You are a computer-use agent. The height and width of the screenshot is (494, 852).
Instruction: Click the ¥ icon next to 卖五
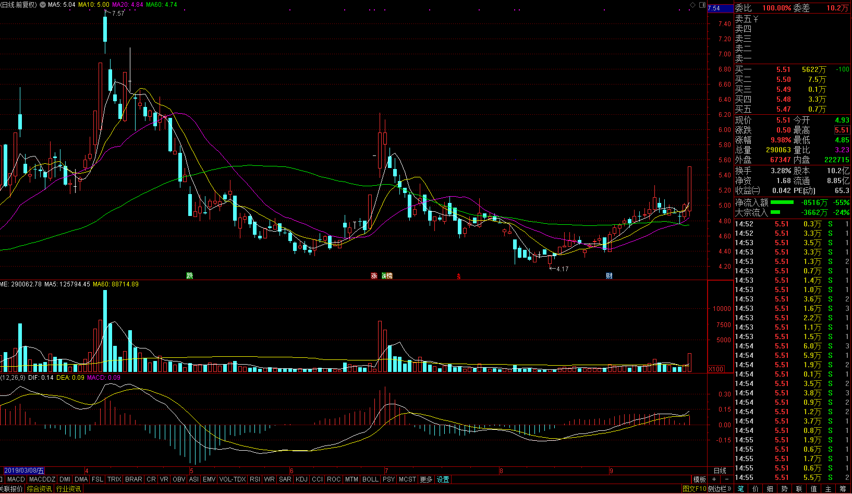[x=756, y=19]
